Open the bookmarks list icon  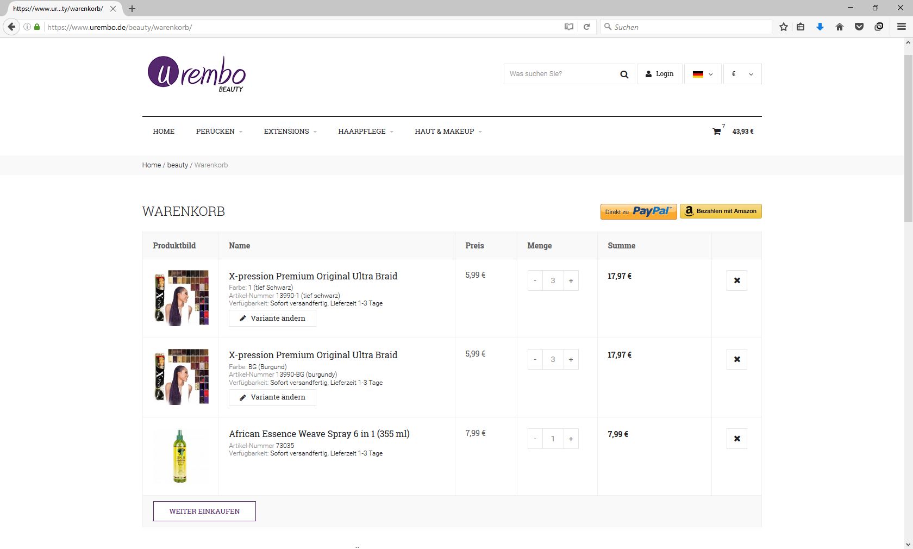point(801,27)
